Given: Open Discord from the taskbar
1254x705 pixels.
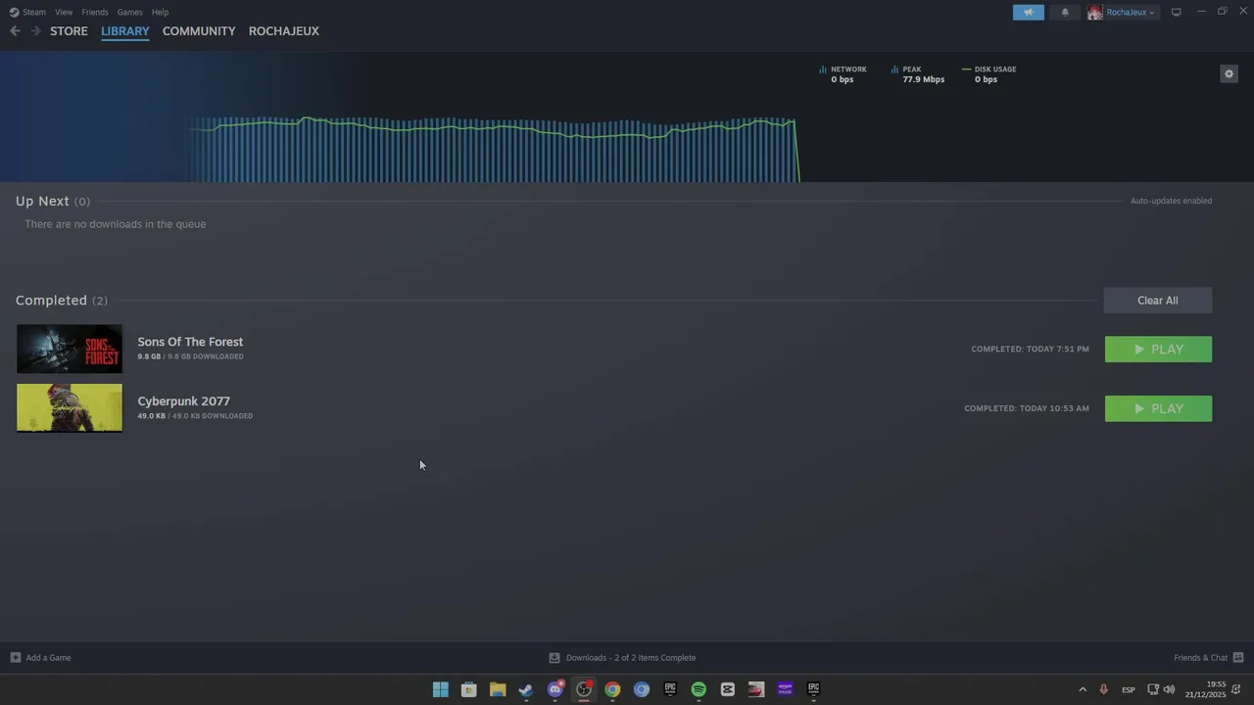Looking at the screenshot, I should pos(555,689).
